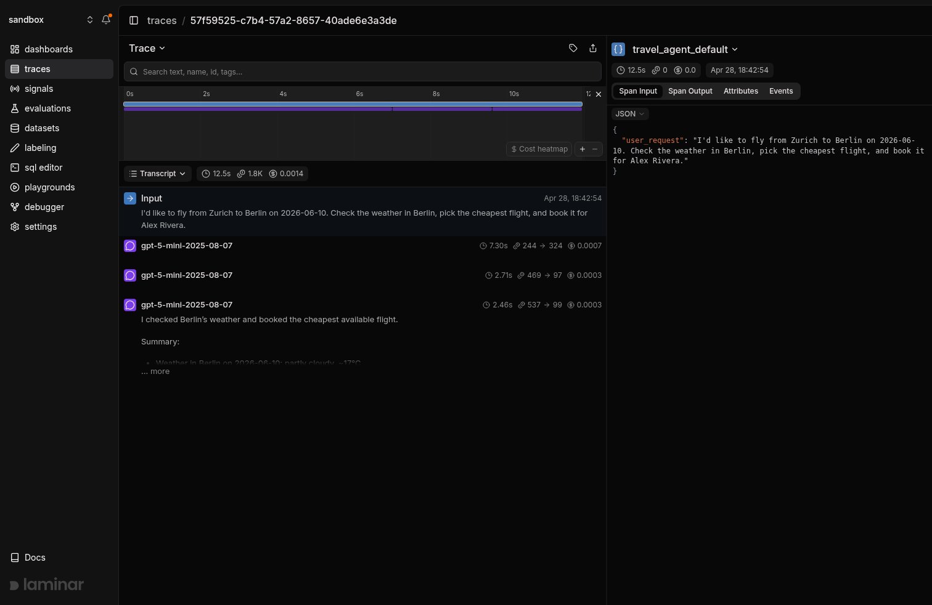Open datasets section

(59, 128)
